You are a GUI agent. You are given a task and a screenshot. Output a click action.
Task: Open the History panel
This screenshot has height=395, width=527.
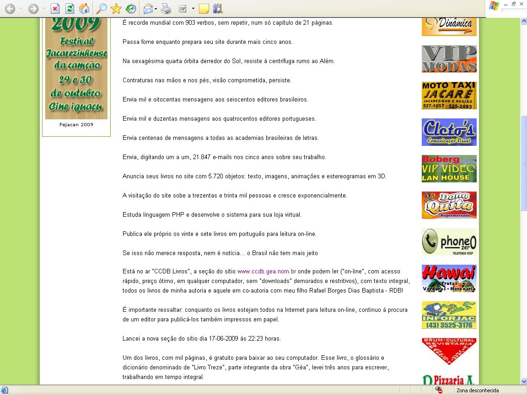tap(131, 9)
